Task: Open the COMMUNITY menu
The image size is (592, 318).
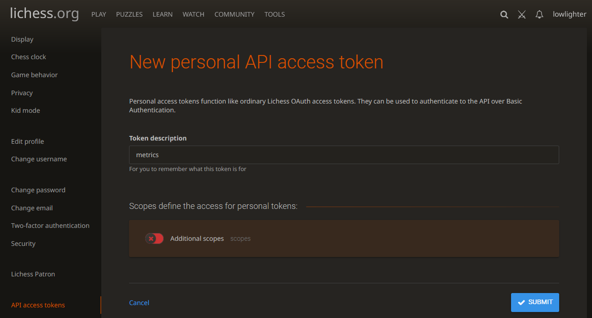Action: click(234, 14)
